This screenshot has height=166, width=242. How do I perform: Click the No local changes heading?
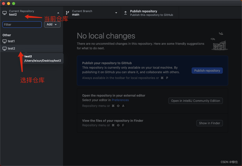pyautogui.click(x=106, y=36)
